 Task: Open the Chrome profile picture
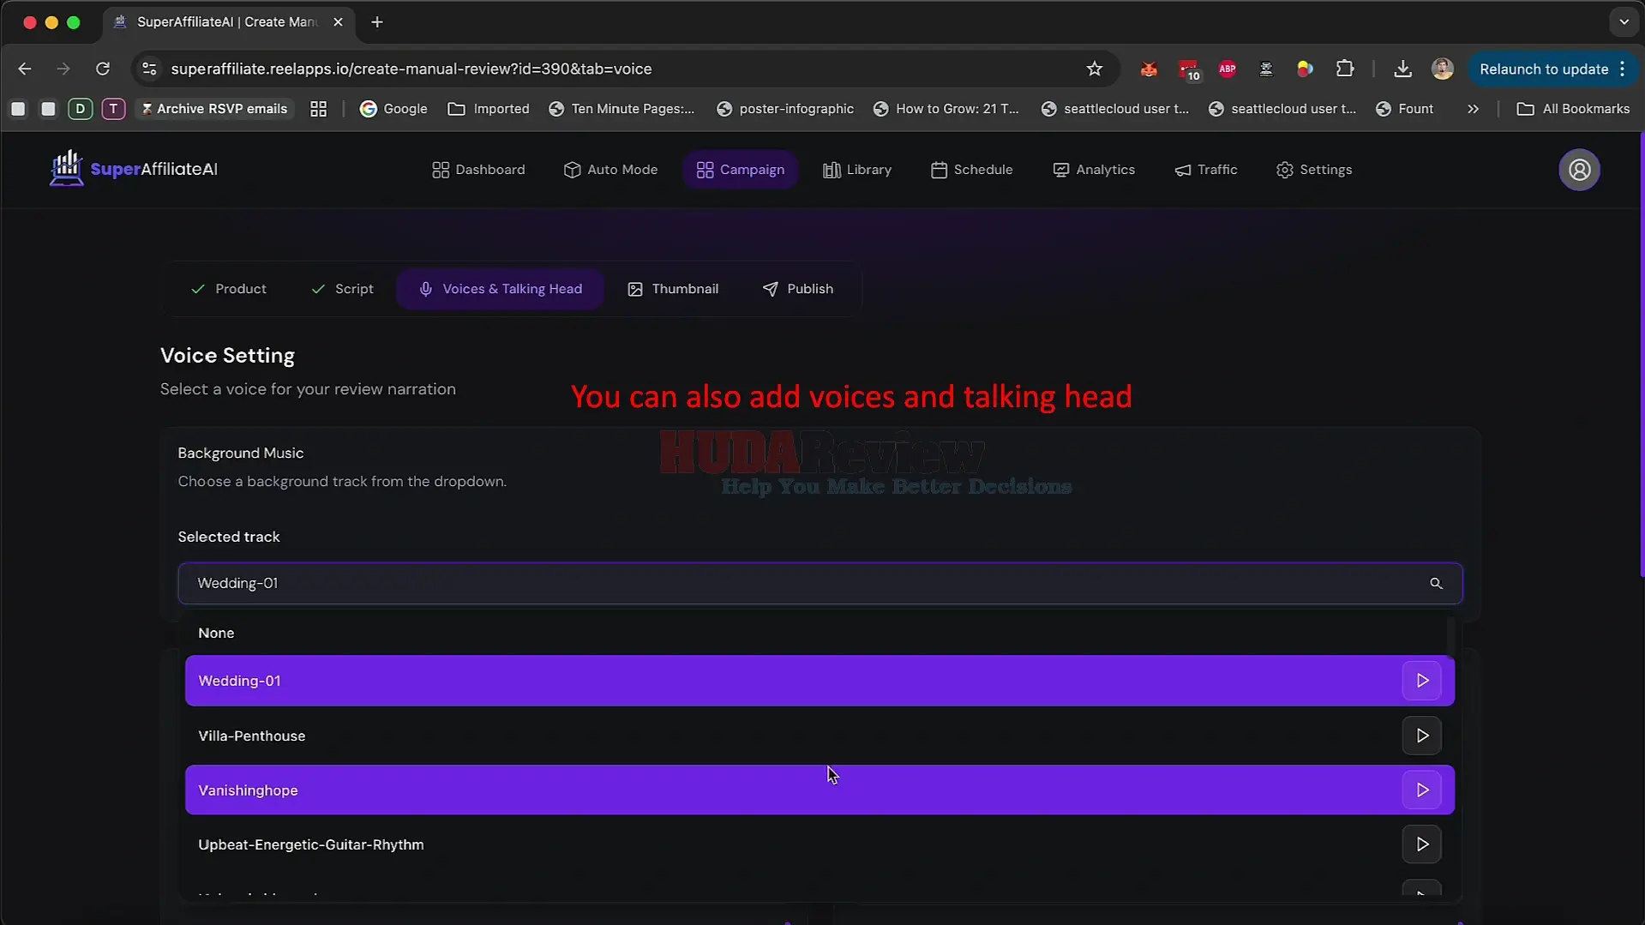1443,69
